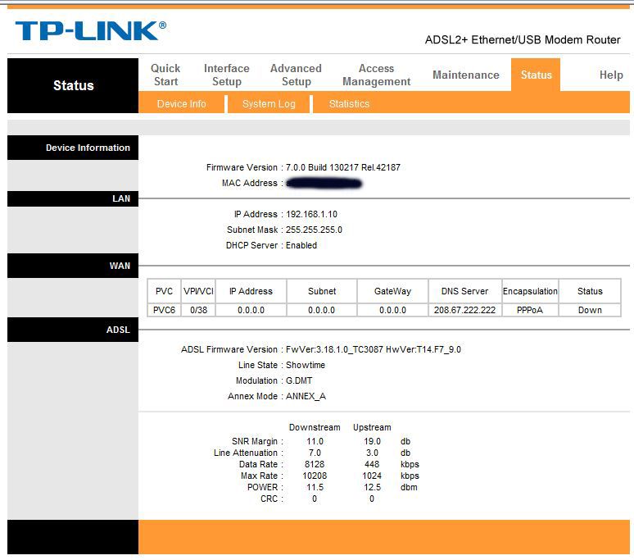Screen dimensions: 634x560
Task: Open the System Log sub-tab
Action: pyautogui.click(x=269, y=104)
